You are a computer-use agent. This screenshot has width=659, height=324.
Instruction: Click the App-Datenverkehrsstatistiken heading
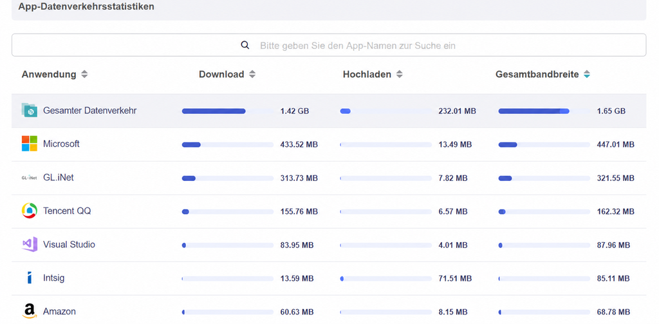point(86,6)
